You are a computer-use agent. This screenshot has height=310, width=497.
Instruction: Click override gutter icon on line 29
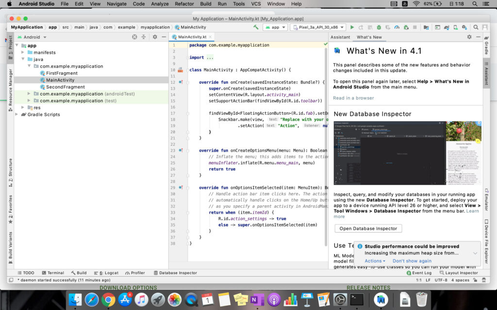coord(181,187)
